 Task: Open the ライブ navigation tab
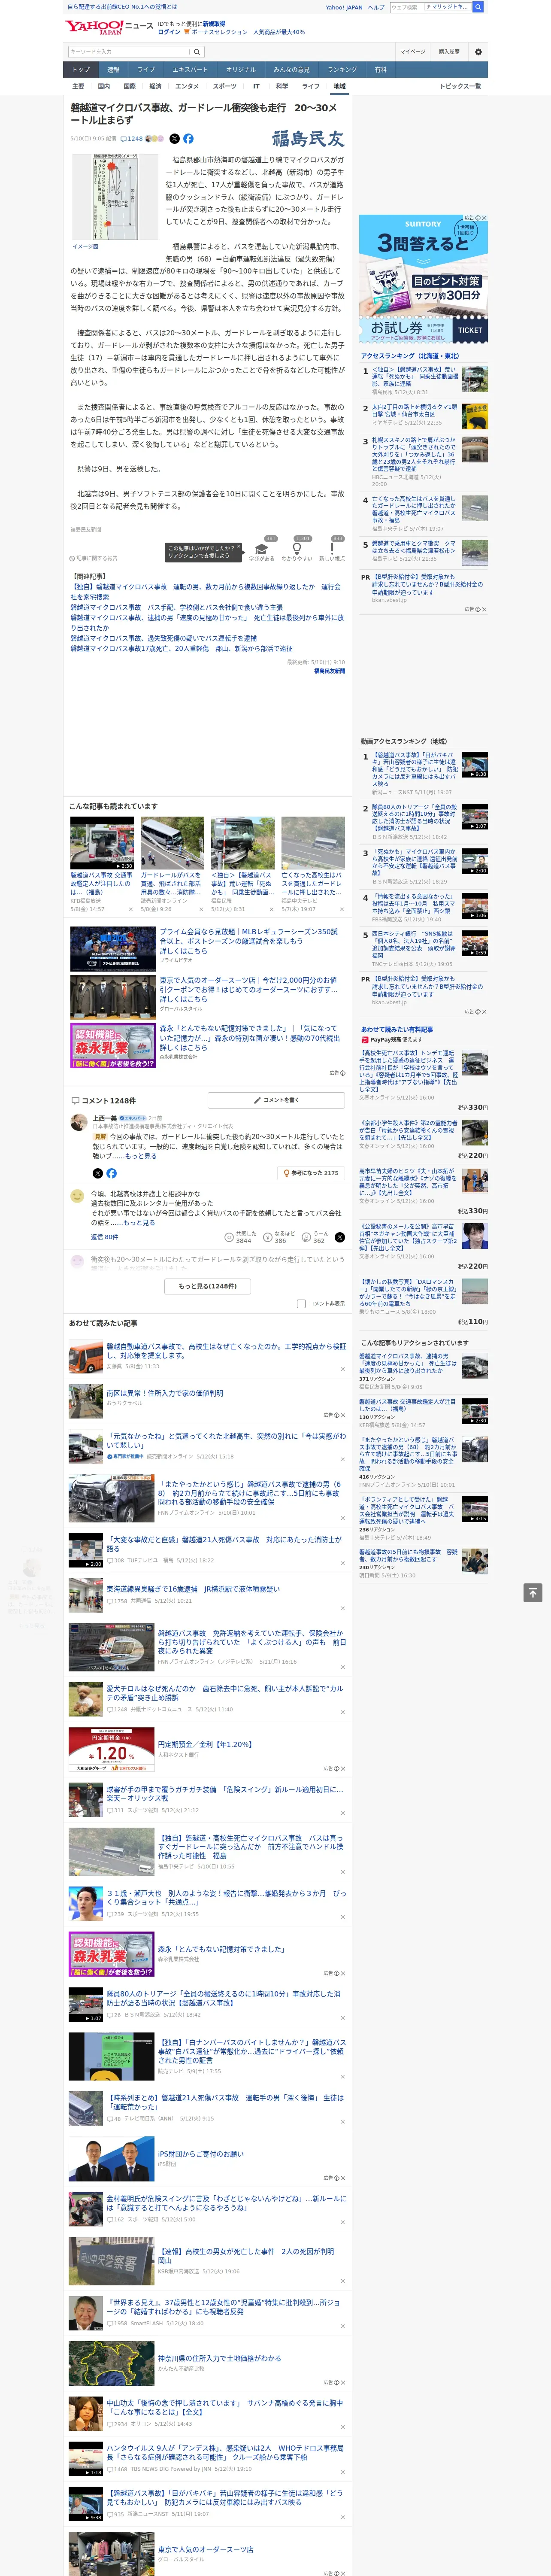(146, 70)
